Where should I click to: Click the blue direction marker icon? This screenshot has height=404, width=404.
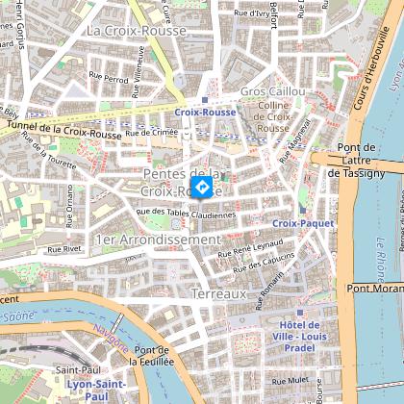tap(202, 187)
